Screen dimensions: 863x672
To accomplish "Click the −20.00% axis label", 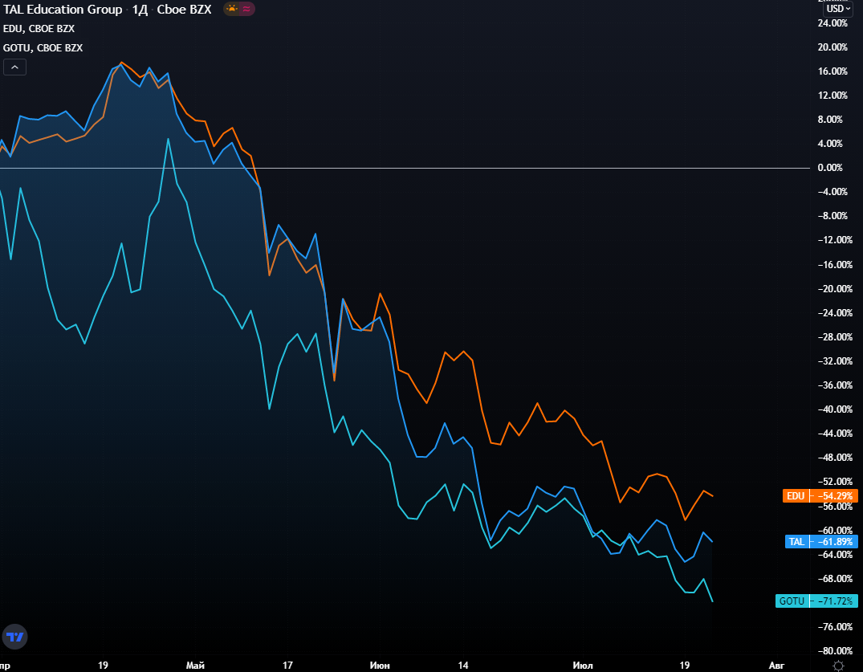I will click(834, 289).
